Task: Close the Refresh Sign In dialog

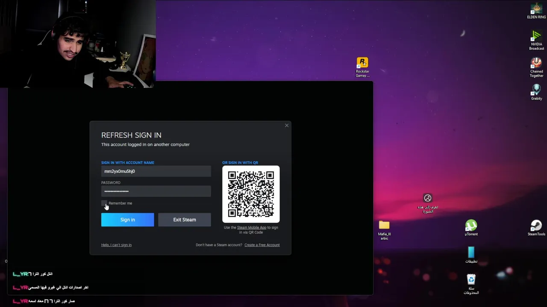Action: [287, 125]
